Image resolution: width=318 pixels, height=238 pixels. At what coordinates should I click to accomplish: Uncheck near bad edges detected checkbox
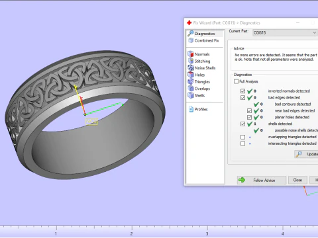(x=249, y=110)
